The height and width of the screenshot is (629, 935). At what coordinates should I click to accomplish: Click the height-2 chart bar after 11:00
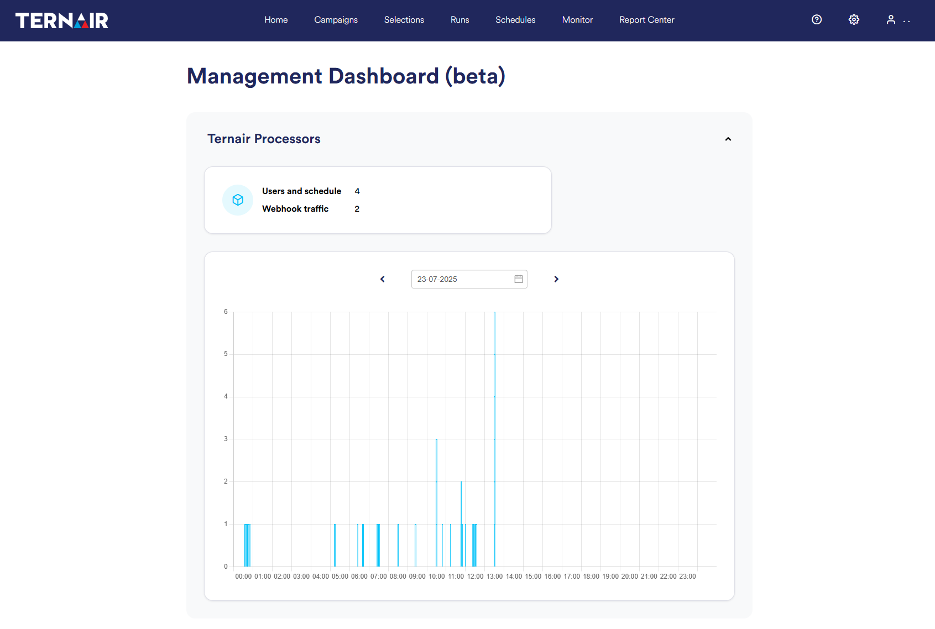tap(461, 524)
